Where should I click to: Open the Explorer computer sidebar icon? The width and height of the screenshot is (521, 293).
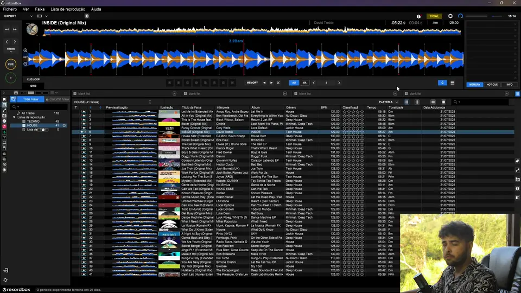pos(4,143)
